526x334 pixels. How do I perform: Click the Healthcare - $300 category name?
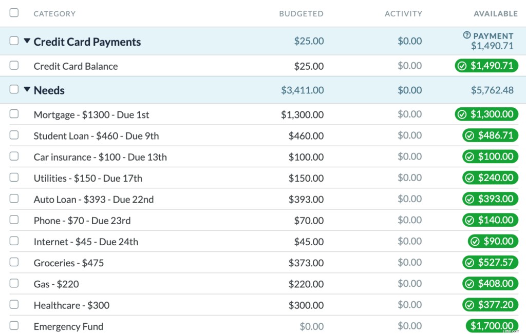[x=71, y=305]
